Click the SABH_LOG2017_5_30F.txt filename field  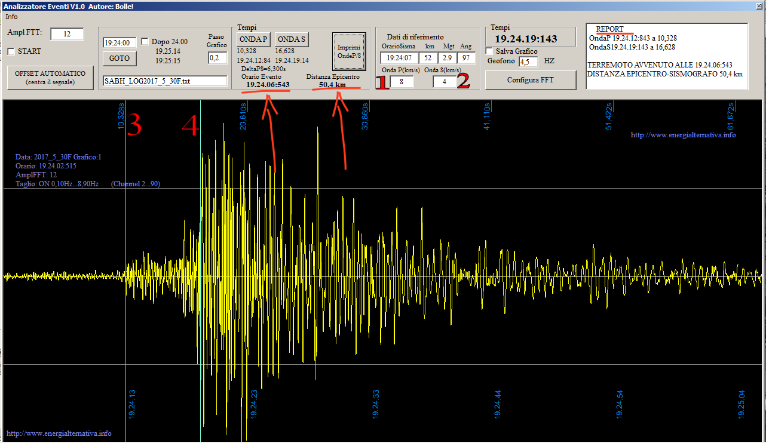click(164, 81)
